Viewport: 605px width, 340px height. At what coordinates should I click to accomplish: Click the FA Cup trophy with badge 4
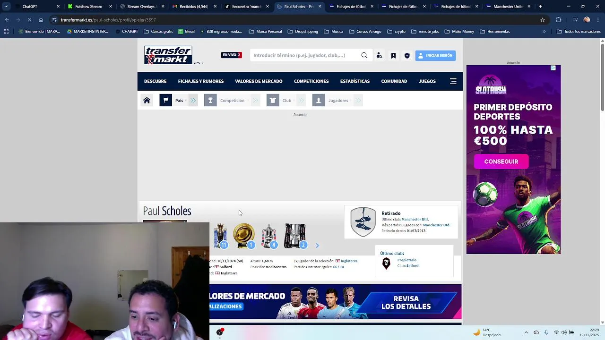pyautogui.click(x=269, y=236)
